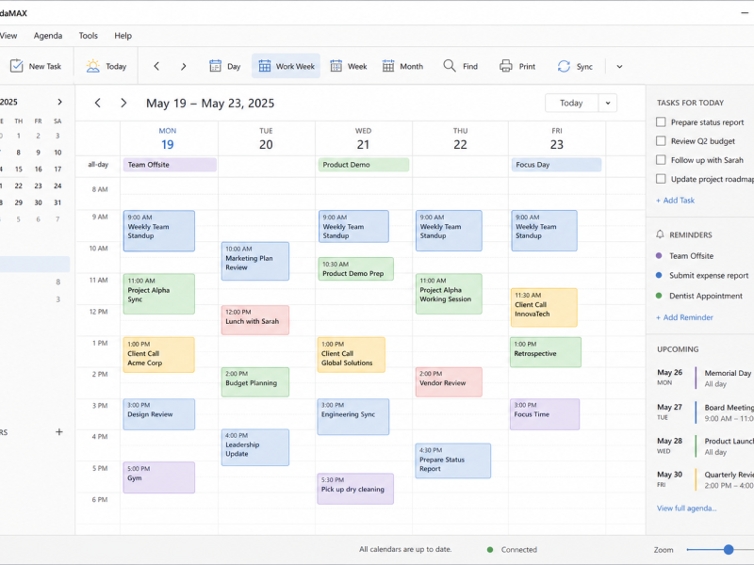Advance mini calendar to next month
This screenshot has height=565, width=754.
tap(59, 102)
